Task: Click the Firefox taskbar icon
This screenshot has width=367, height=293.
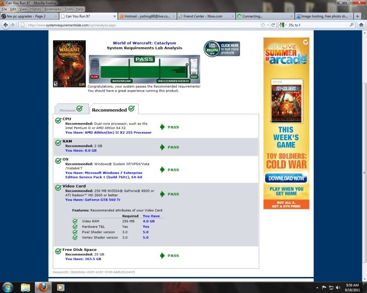Action: pyautogui.click(x=43, y=287)
